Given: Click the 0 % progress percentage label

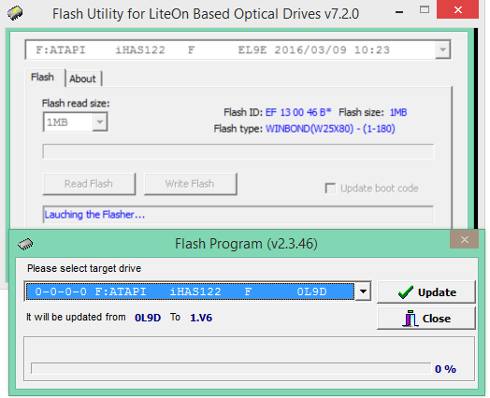Looking at the screenshot, I should tap(445, 369).
